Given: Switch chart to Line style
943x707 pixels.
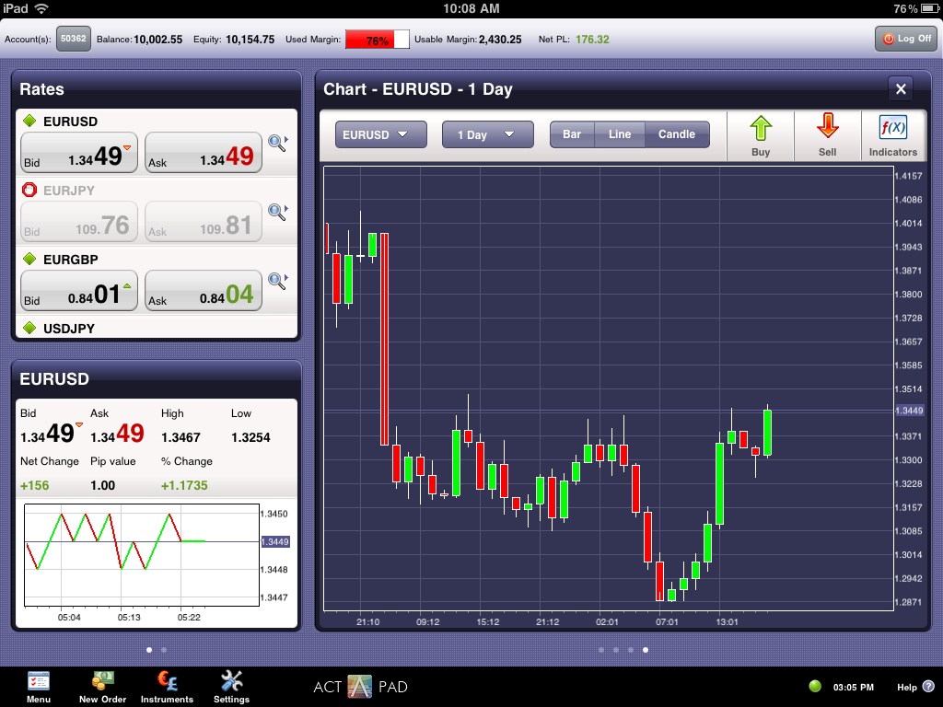Looking at the screenshot, I should click(620, 134).
